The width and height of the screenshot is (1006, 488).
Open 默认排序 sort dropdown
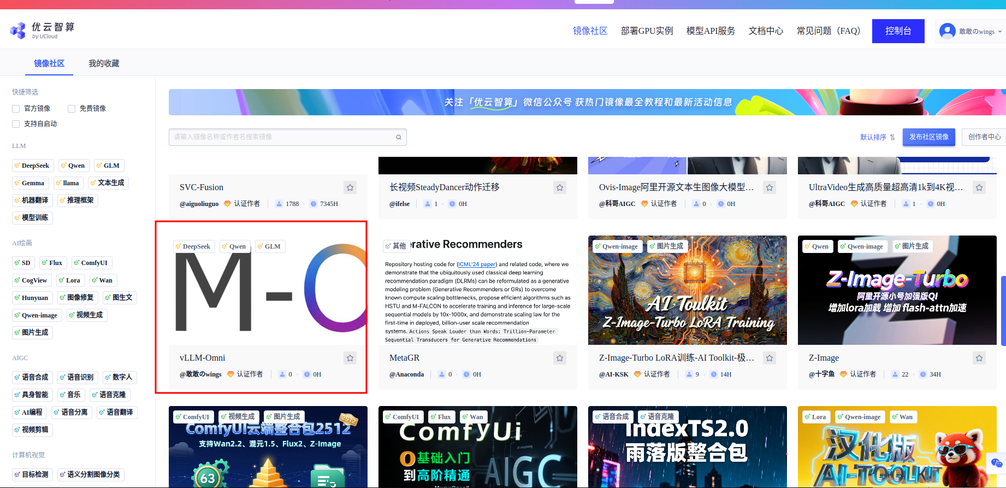click(x=873, y=137)
